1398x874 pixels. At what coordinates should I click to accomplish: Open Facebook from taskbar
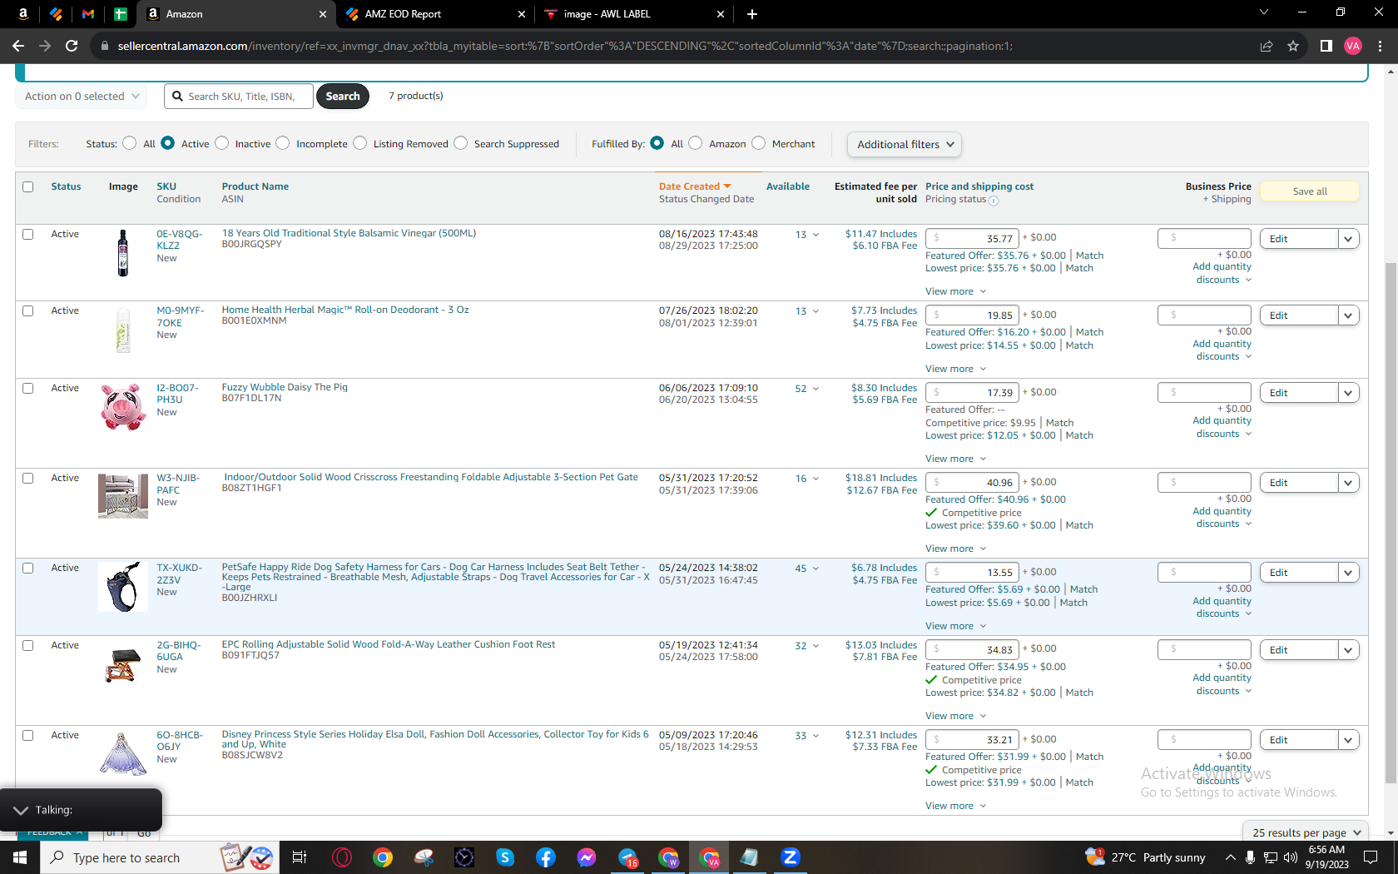[546, 857]
